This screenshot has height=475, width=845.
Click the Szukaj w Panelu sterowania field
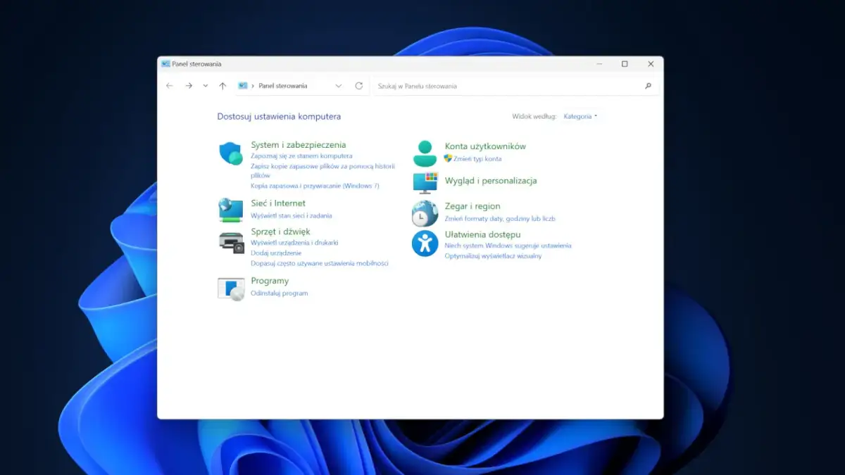click(507, 86)
